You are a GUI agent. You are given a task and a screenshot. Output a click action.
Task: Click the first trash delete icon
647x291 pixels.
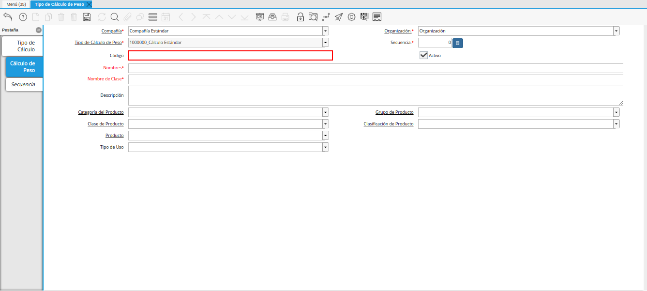(61, 17)
